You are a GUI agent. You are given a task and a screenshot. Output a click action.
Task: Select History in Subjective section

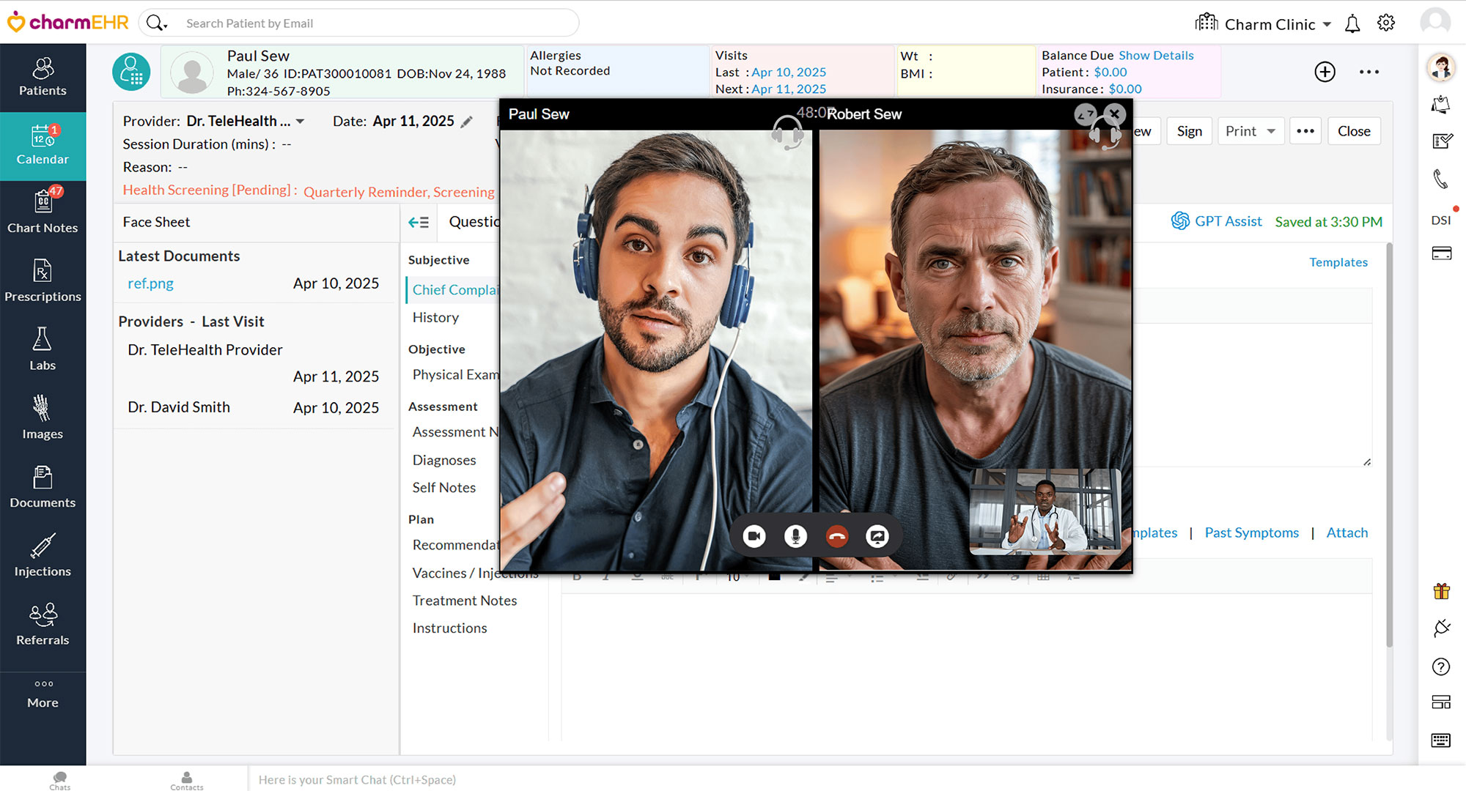[435, 317]
